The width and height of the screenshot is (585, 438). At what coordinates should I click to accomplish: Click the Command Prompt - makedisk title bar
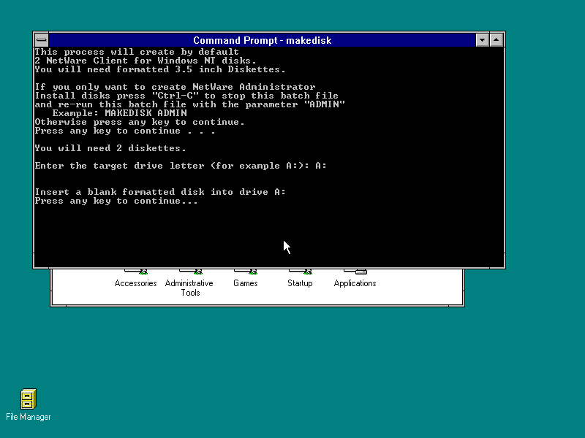(262, 40)
